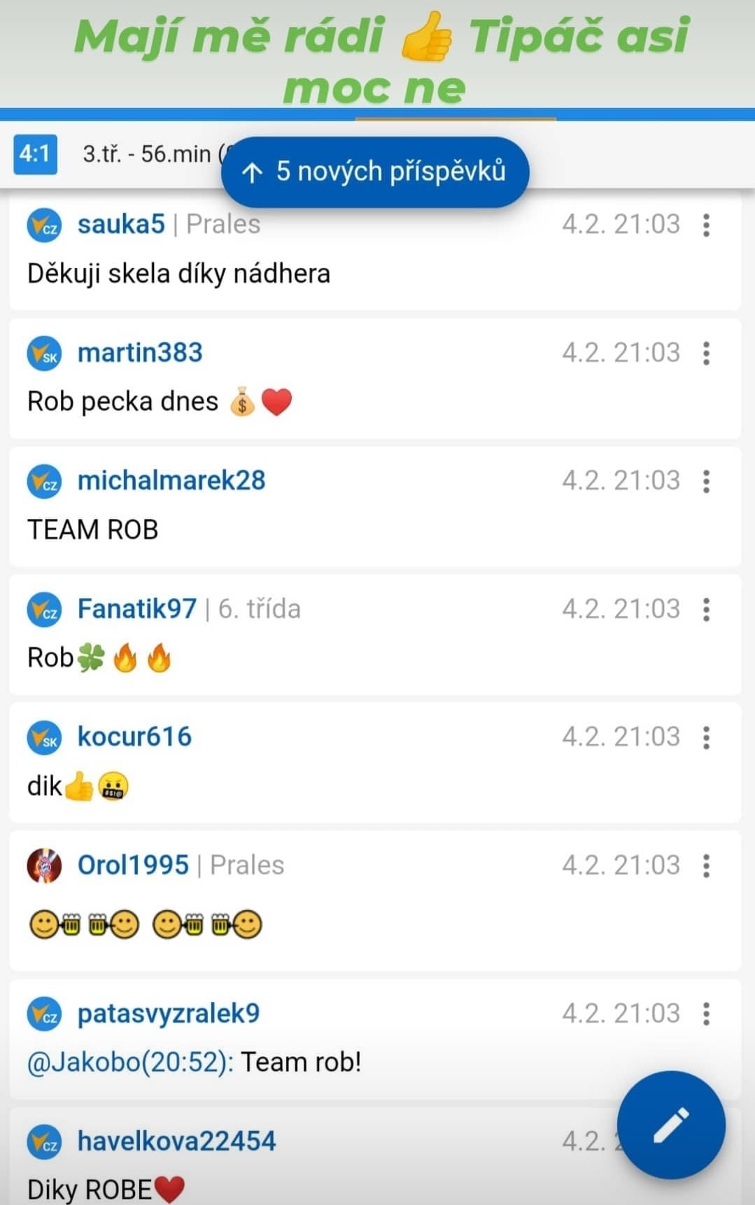Open three-dot menu on martin383's post
The image size is (755, 1205).
point(707,353)
